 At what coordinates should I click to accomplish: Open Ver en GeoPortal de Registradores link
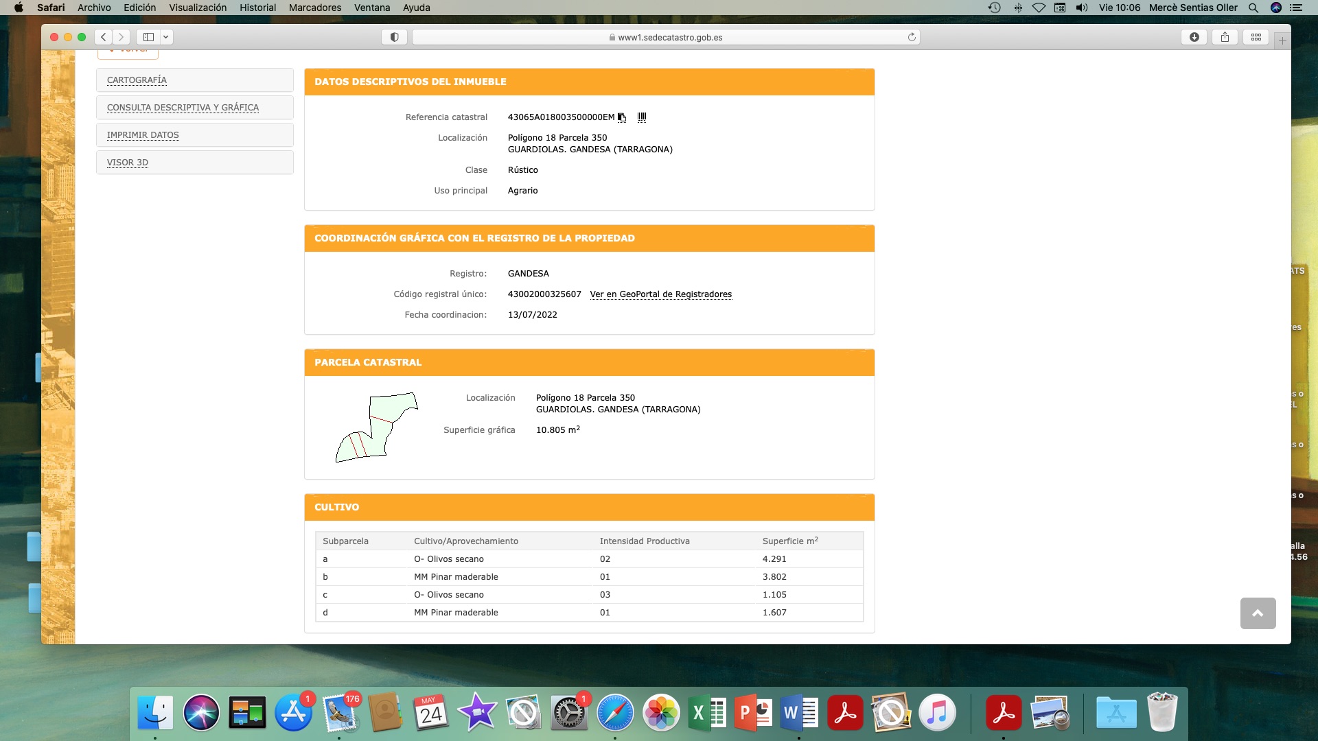pos(660,294)
